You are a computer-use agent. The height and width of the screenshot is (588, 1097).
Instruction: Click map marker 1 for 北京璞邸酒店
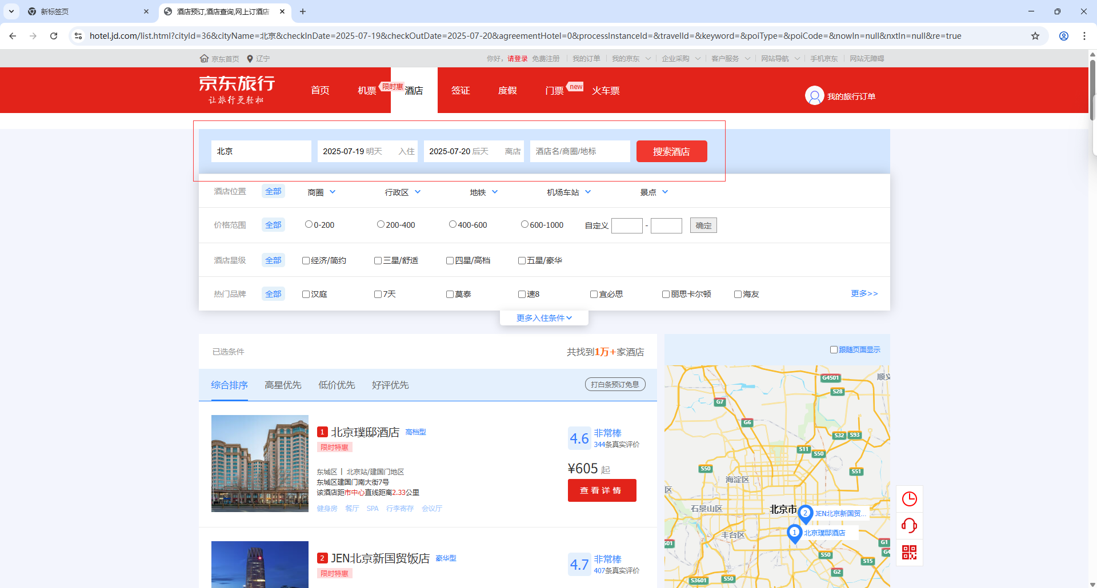pyautogui.click(x=794, y=533)
